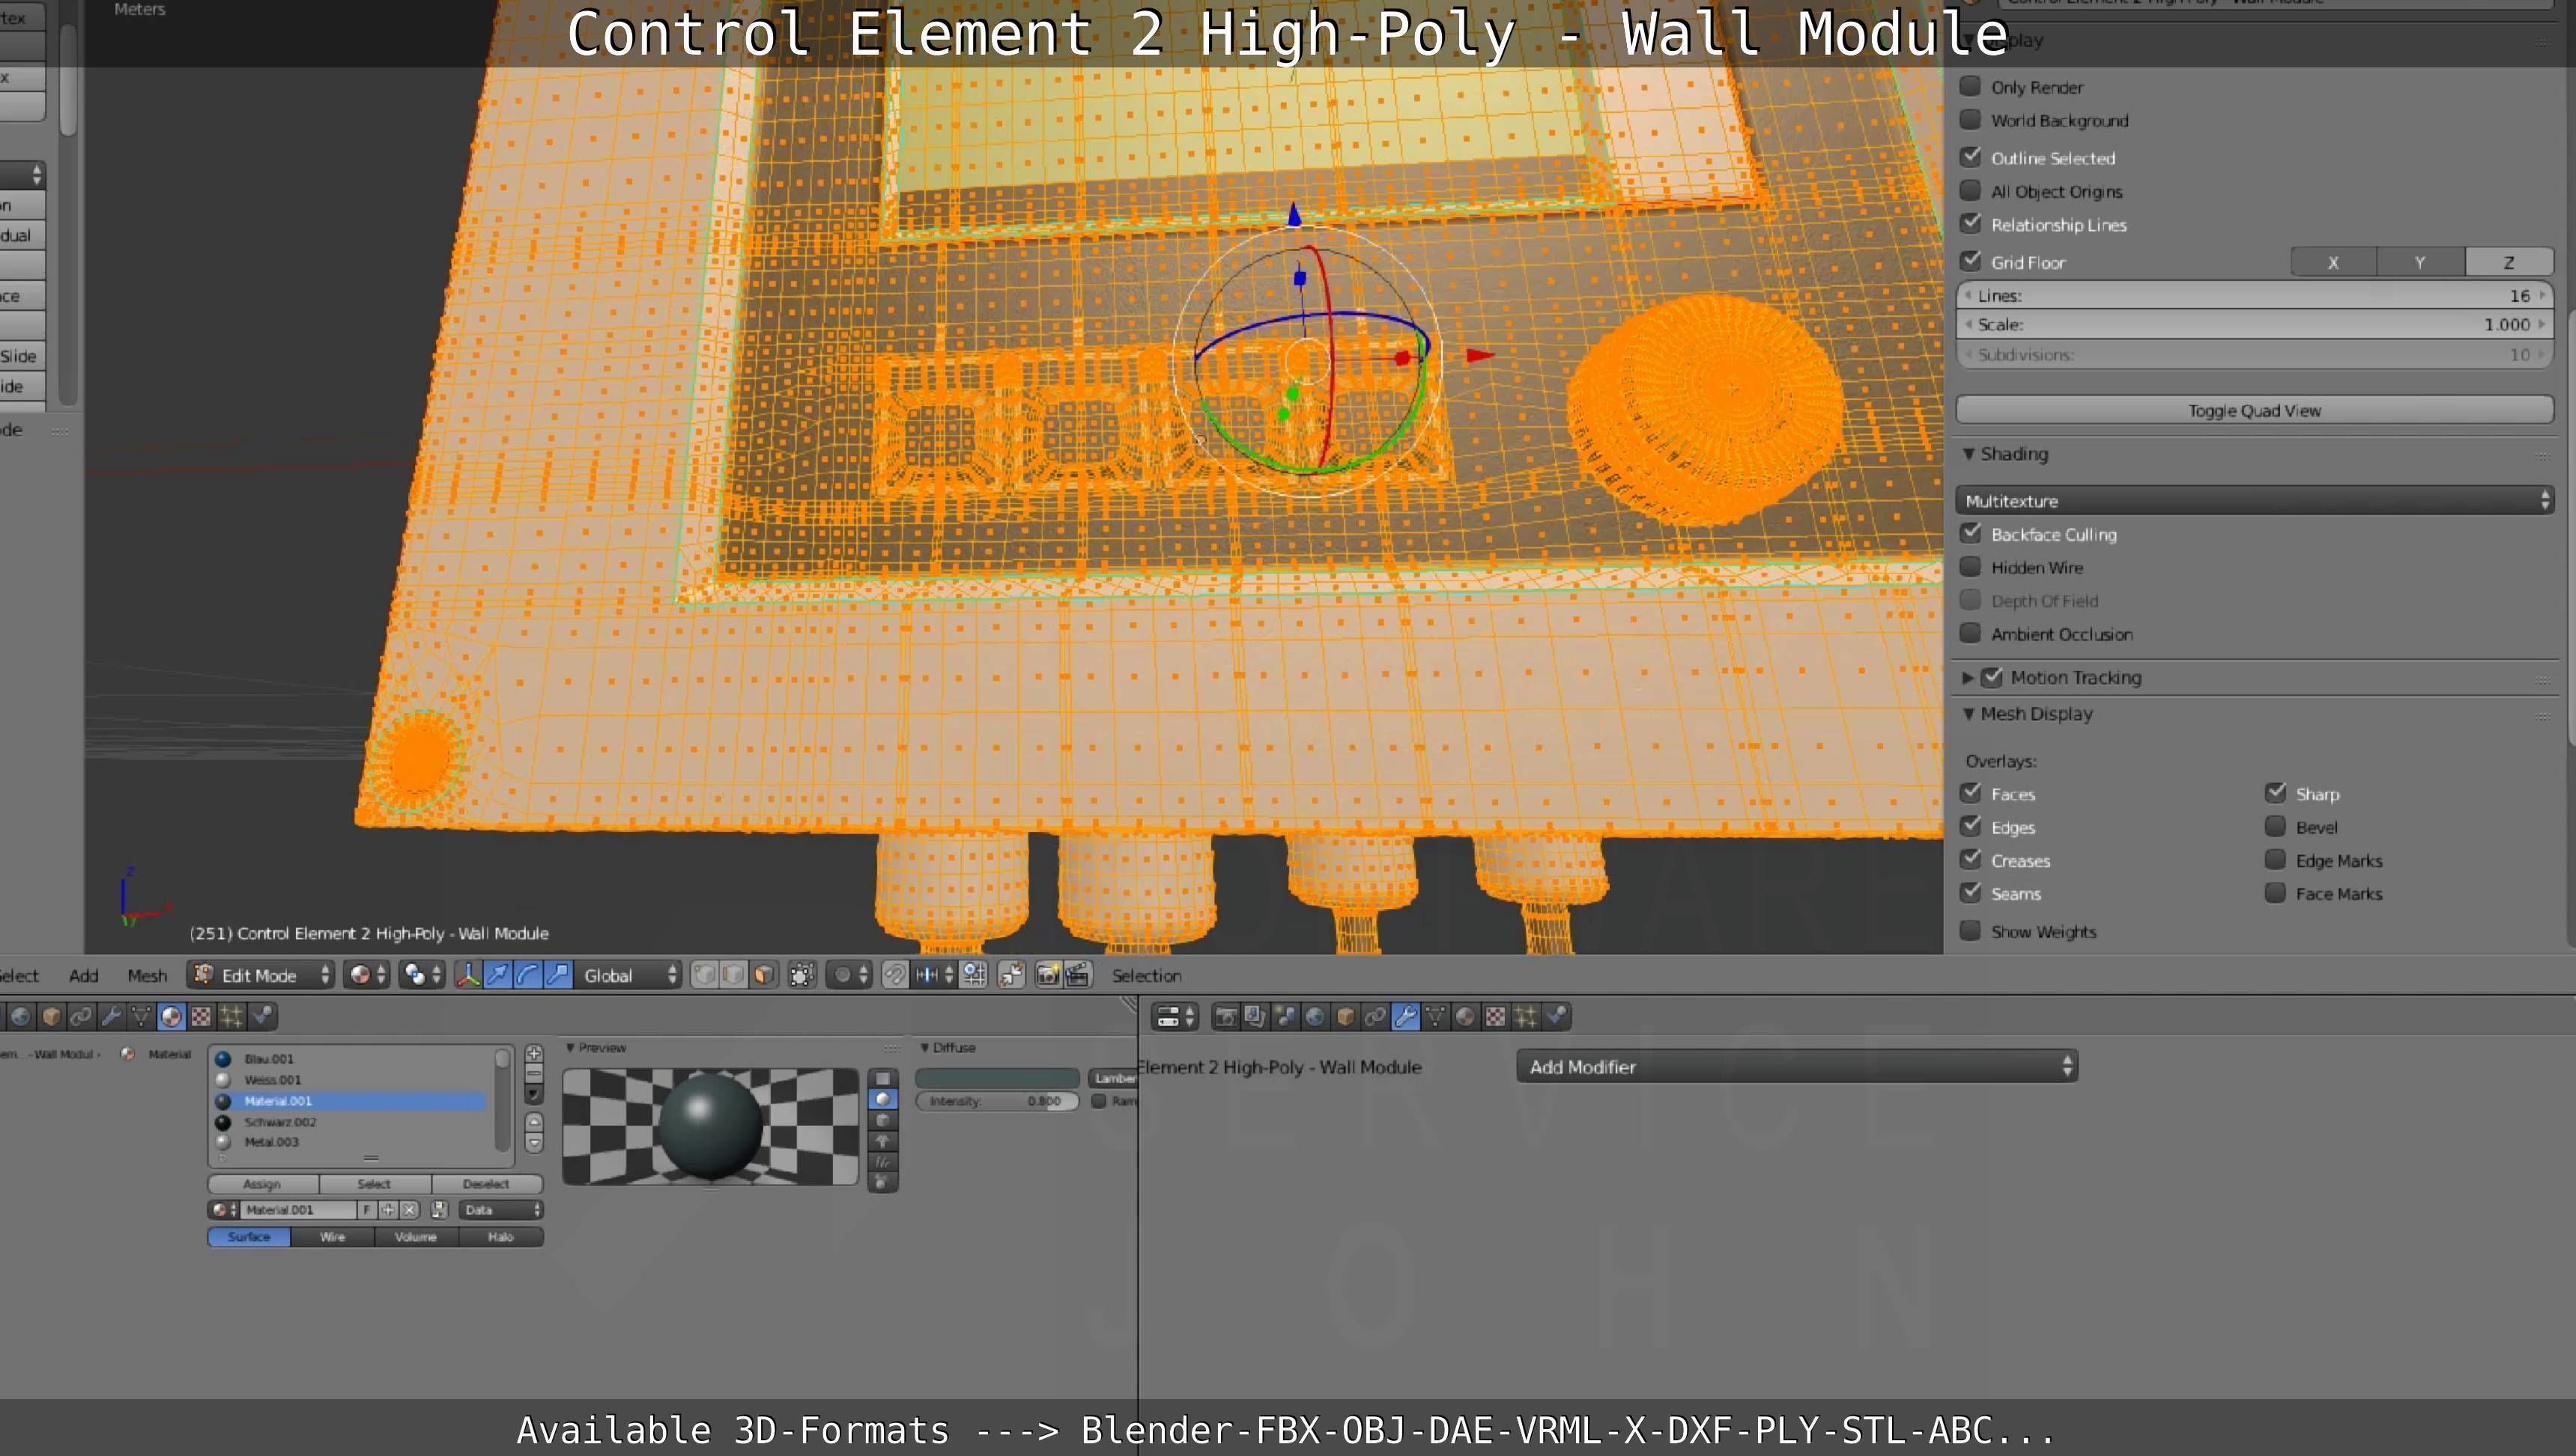This screenshot has width=2576, height=1456.
Task: Select the translate manipulator arrow icon
Action: coord(497,975)
